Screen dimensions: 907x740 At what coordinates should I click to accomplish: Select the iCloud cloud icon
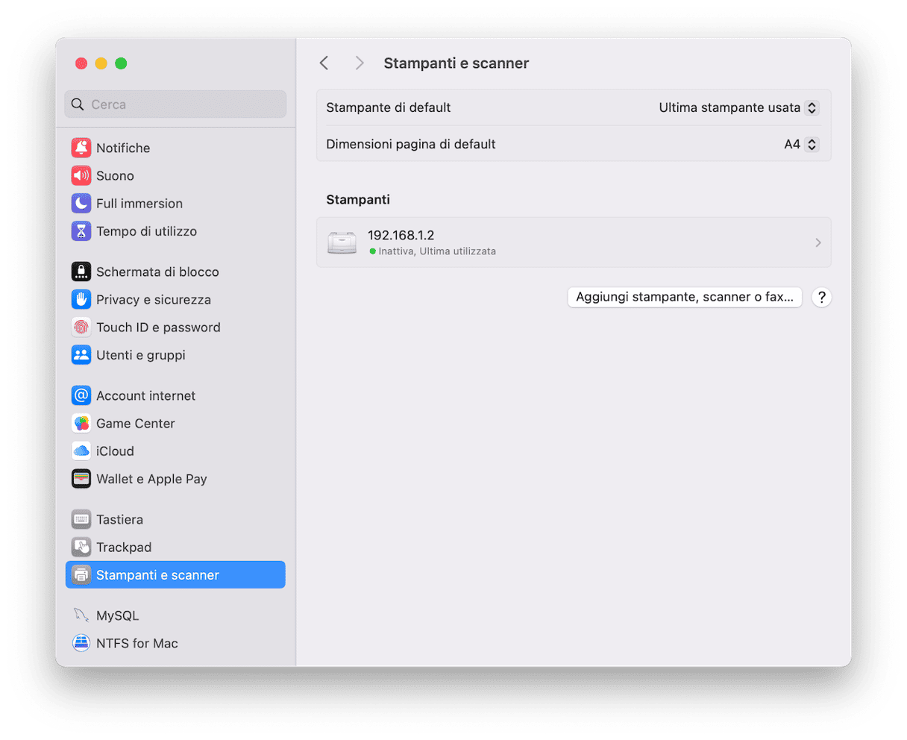pos(81,451)
